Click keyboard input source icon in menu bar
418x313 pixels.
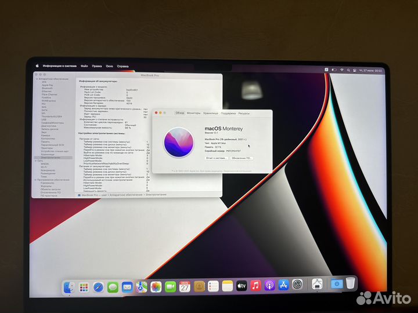(326, 70)
